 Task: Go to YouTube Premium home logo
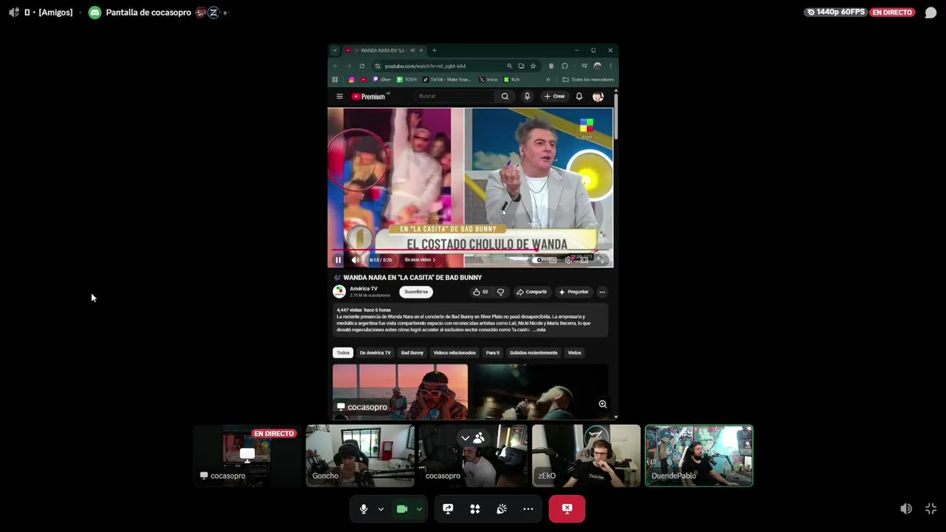[370, 96]
